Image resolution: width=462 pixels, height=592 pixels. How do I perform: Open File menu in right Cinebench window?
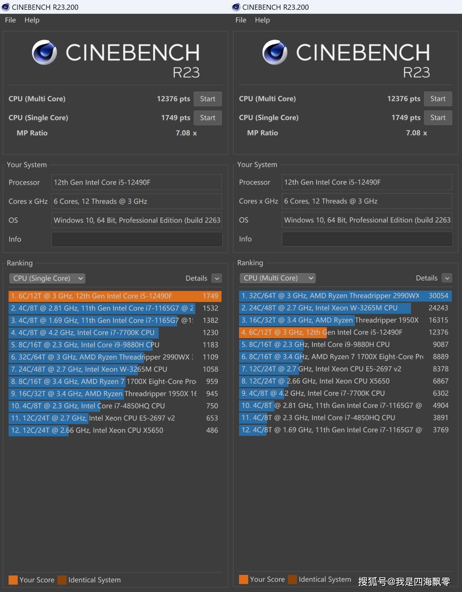point(241,20)
